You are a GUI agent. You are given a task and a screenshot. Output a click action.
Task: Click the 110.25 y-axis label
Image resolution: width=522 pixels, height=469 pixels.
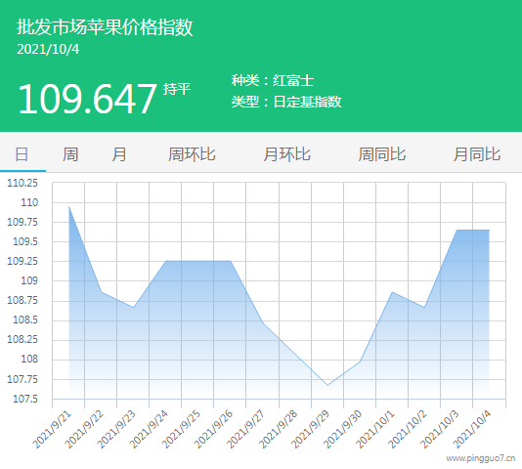pos(22,183)
